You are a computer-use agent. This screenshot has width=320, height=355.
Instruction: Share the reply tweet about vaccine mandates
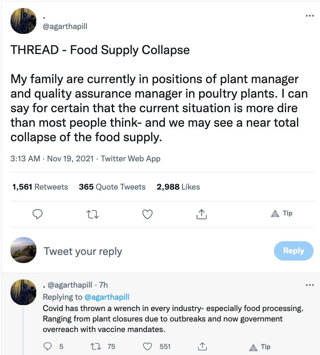[202, 347]
